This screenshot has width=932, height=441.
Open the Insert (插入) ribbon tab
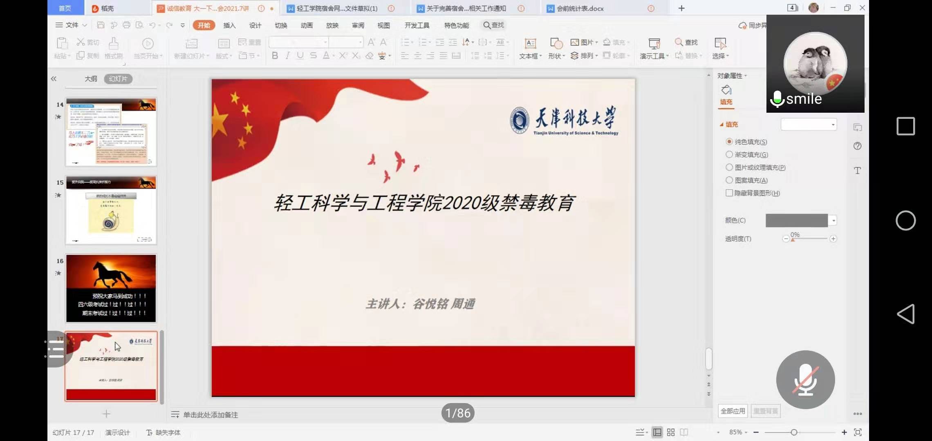coord(229,25)
